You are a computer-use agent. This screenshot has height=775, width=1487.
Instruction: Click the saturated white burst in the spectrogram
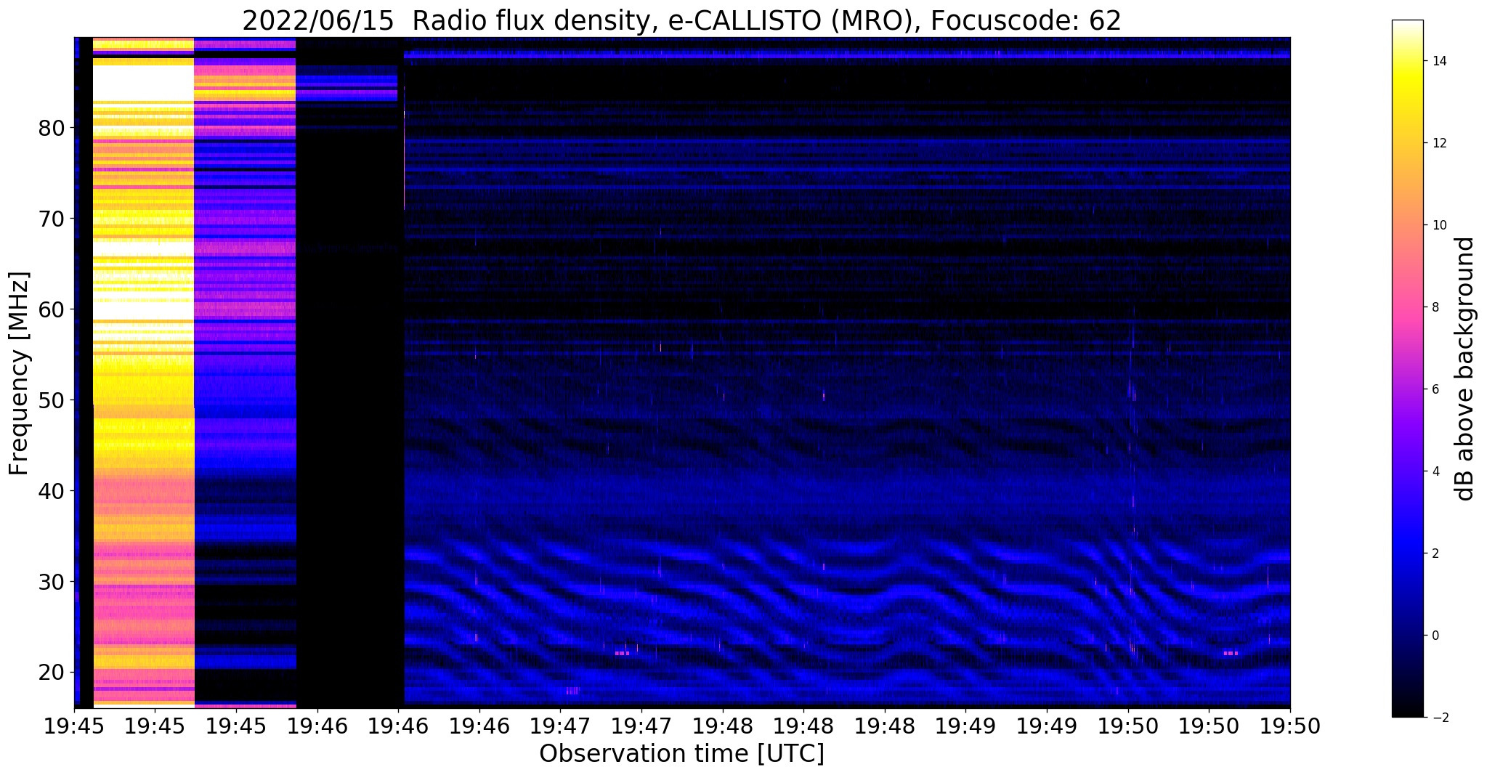[x=143, y=83]
